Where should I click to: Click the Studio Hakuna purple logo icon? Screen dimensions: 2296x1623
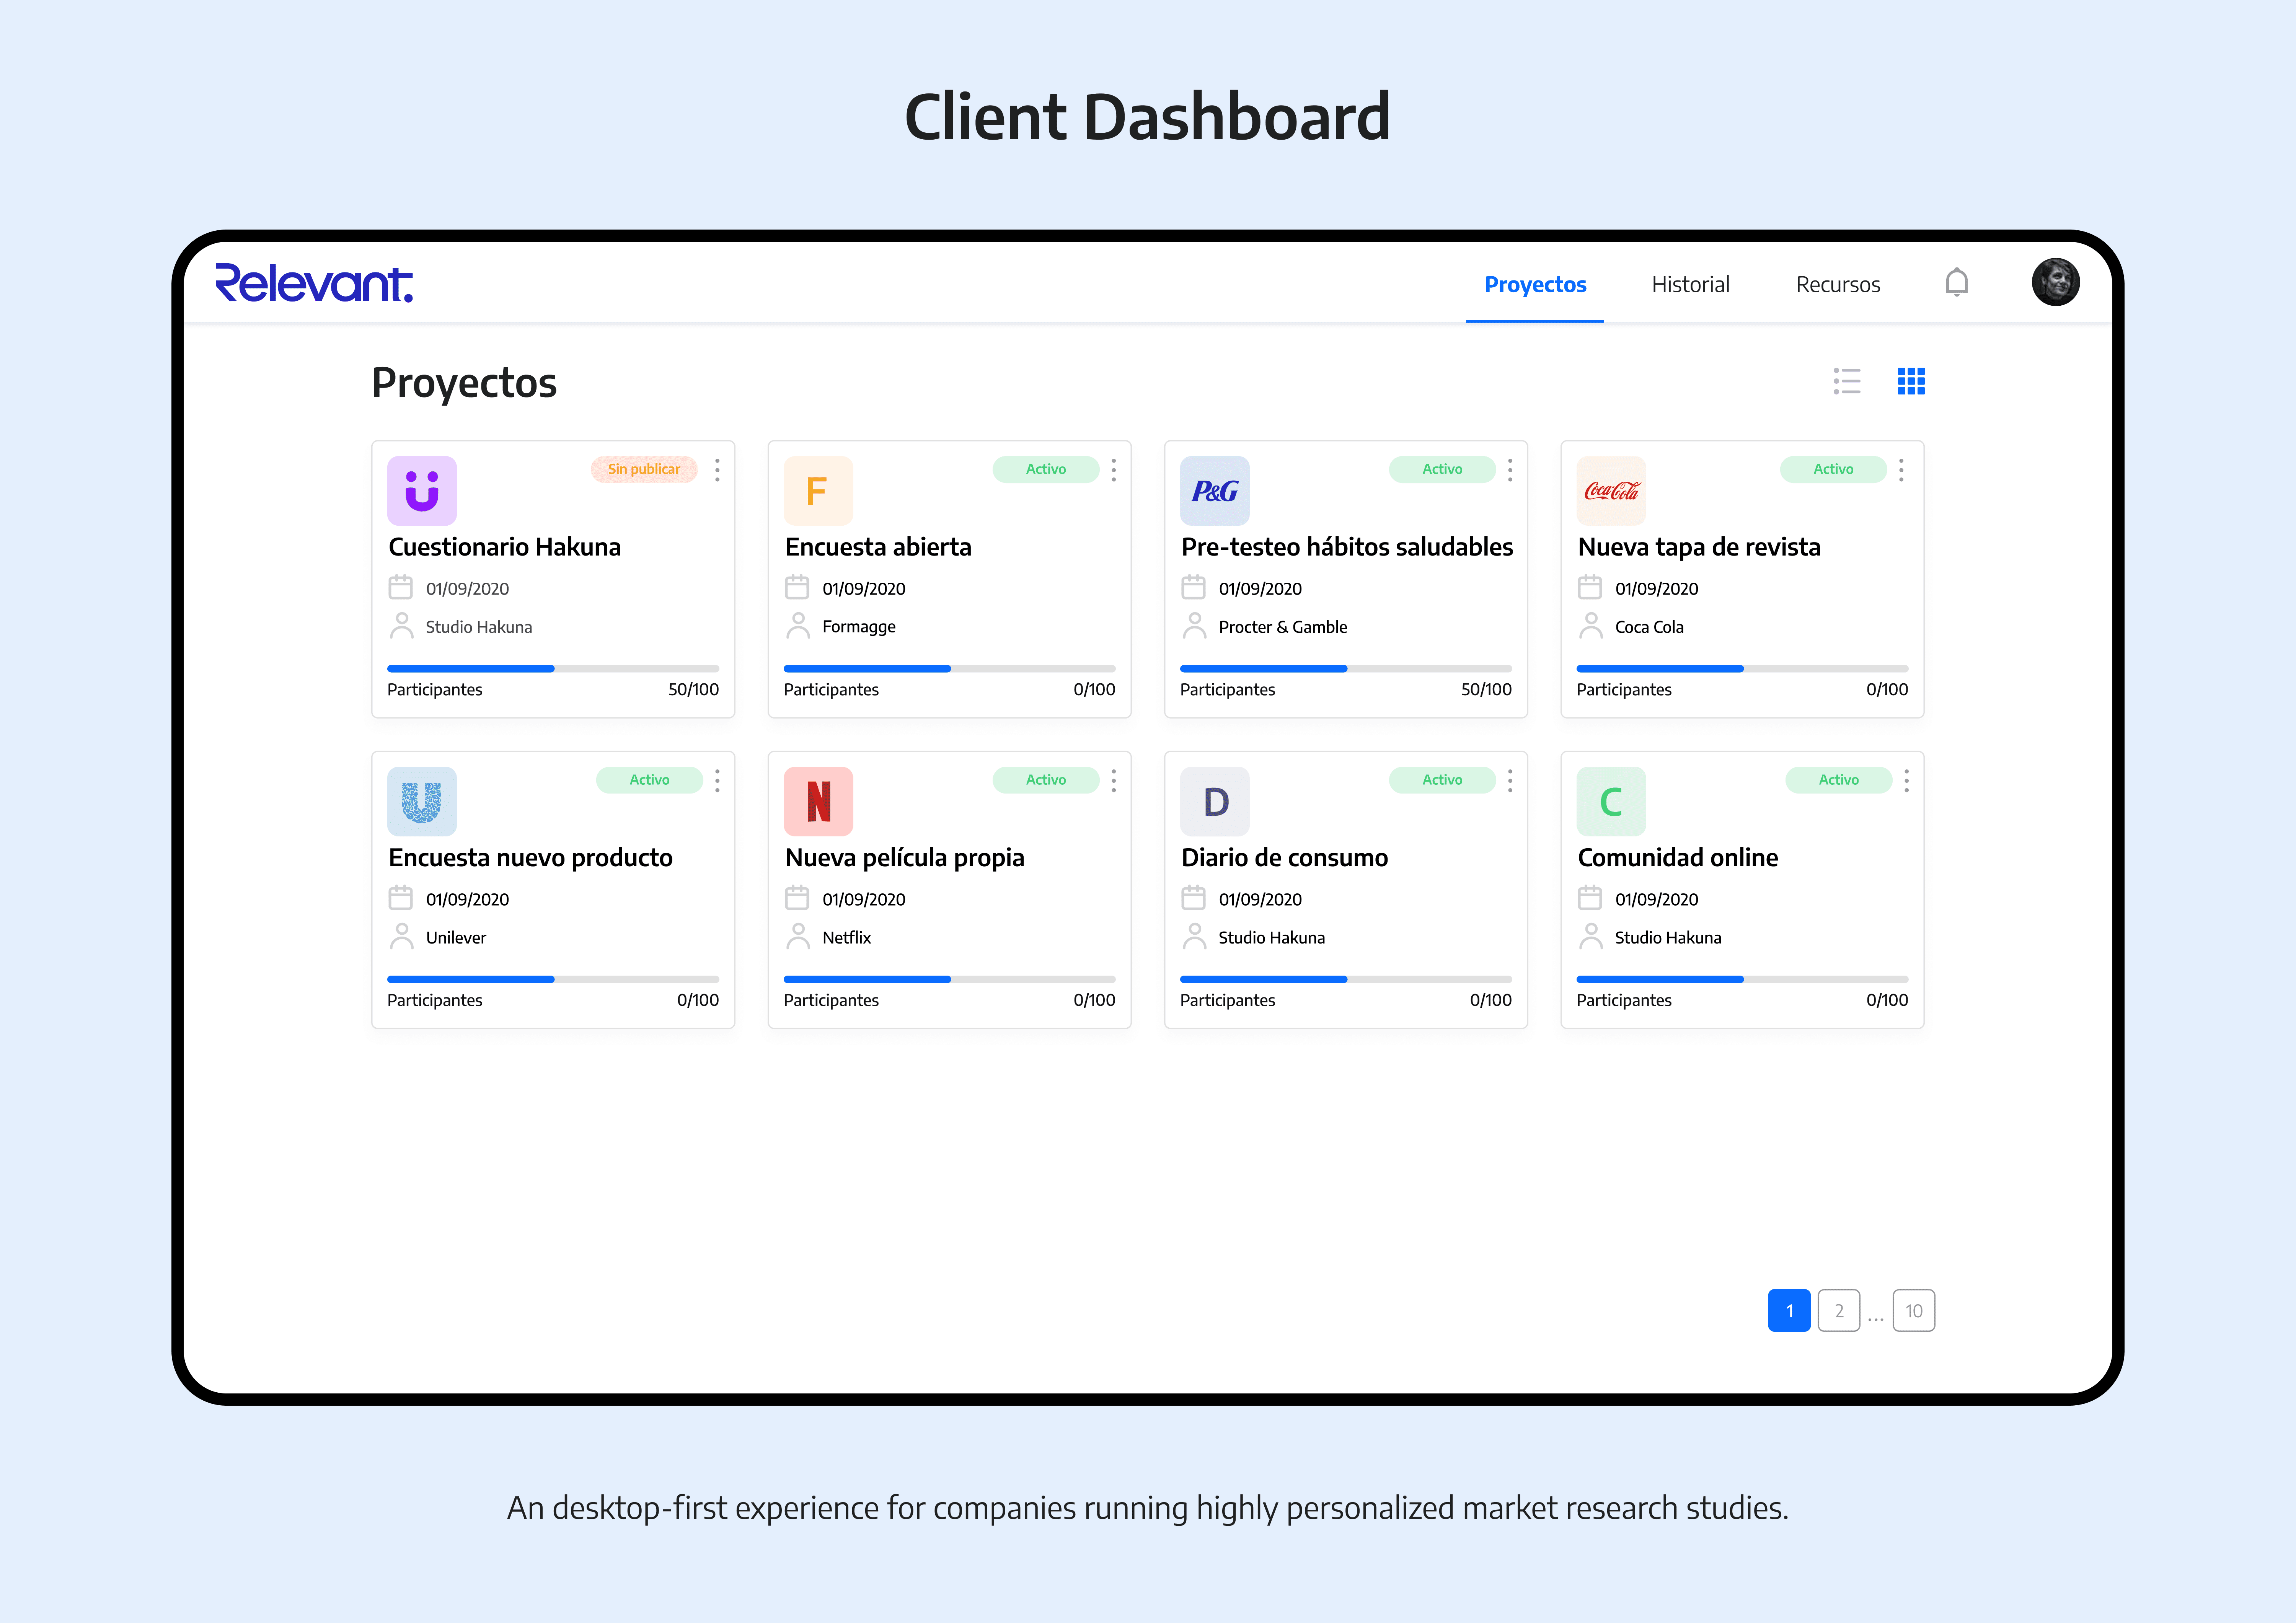[x=422, y=491]
